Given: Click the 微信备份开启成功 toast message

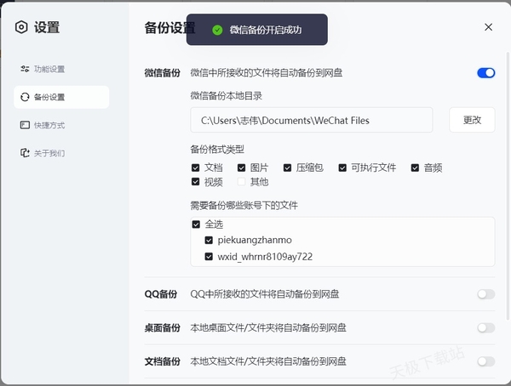Looking at the screenshot, I should click(257, 30).
